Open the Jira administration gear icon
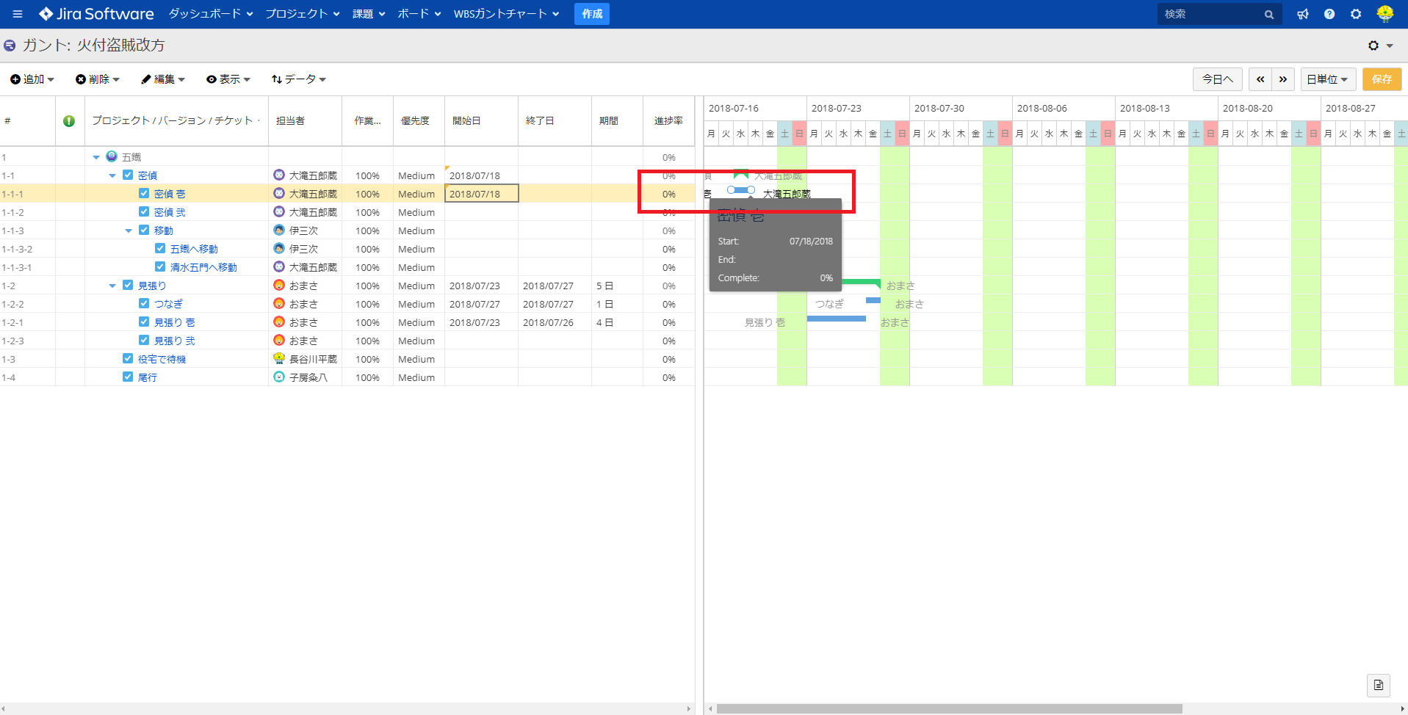Image resolution: width=1408 pixels, height=715 pixels. tap(1356, 14)
